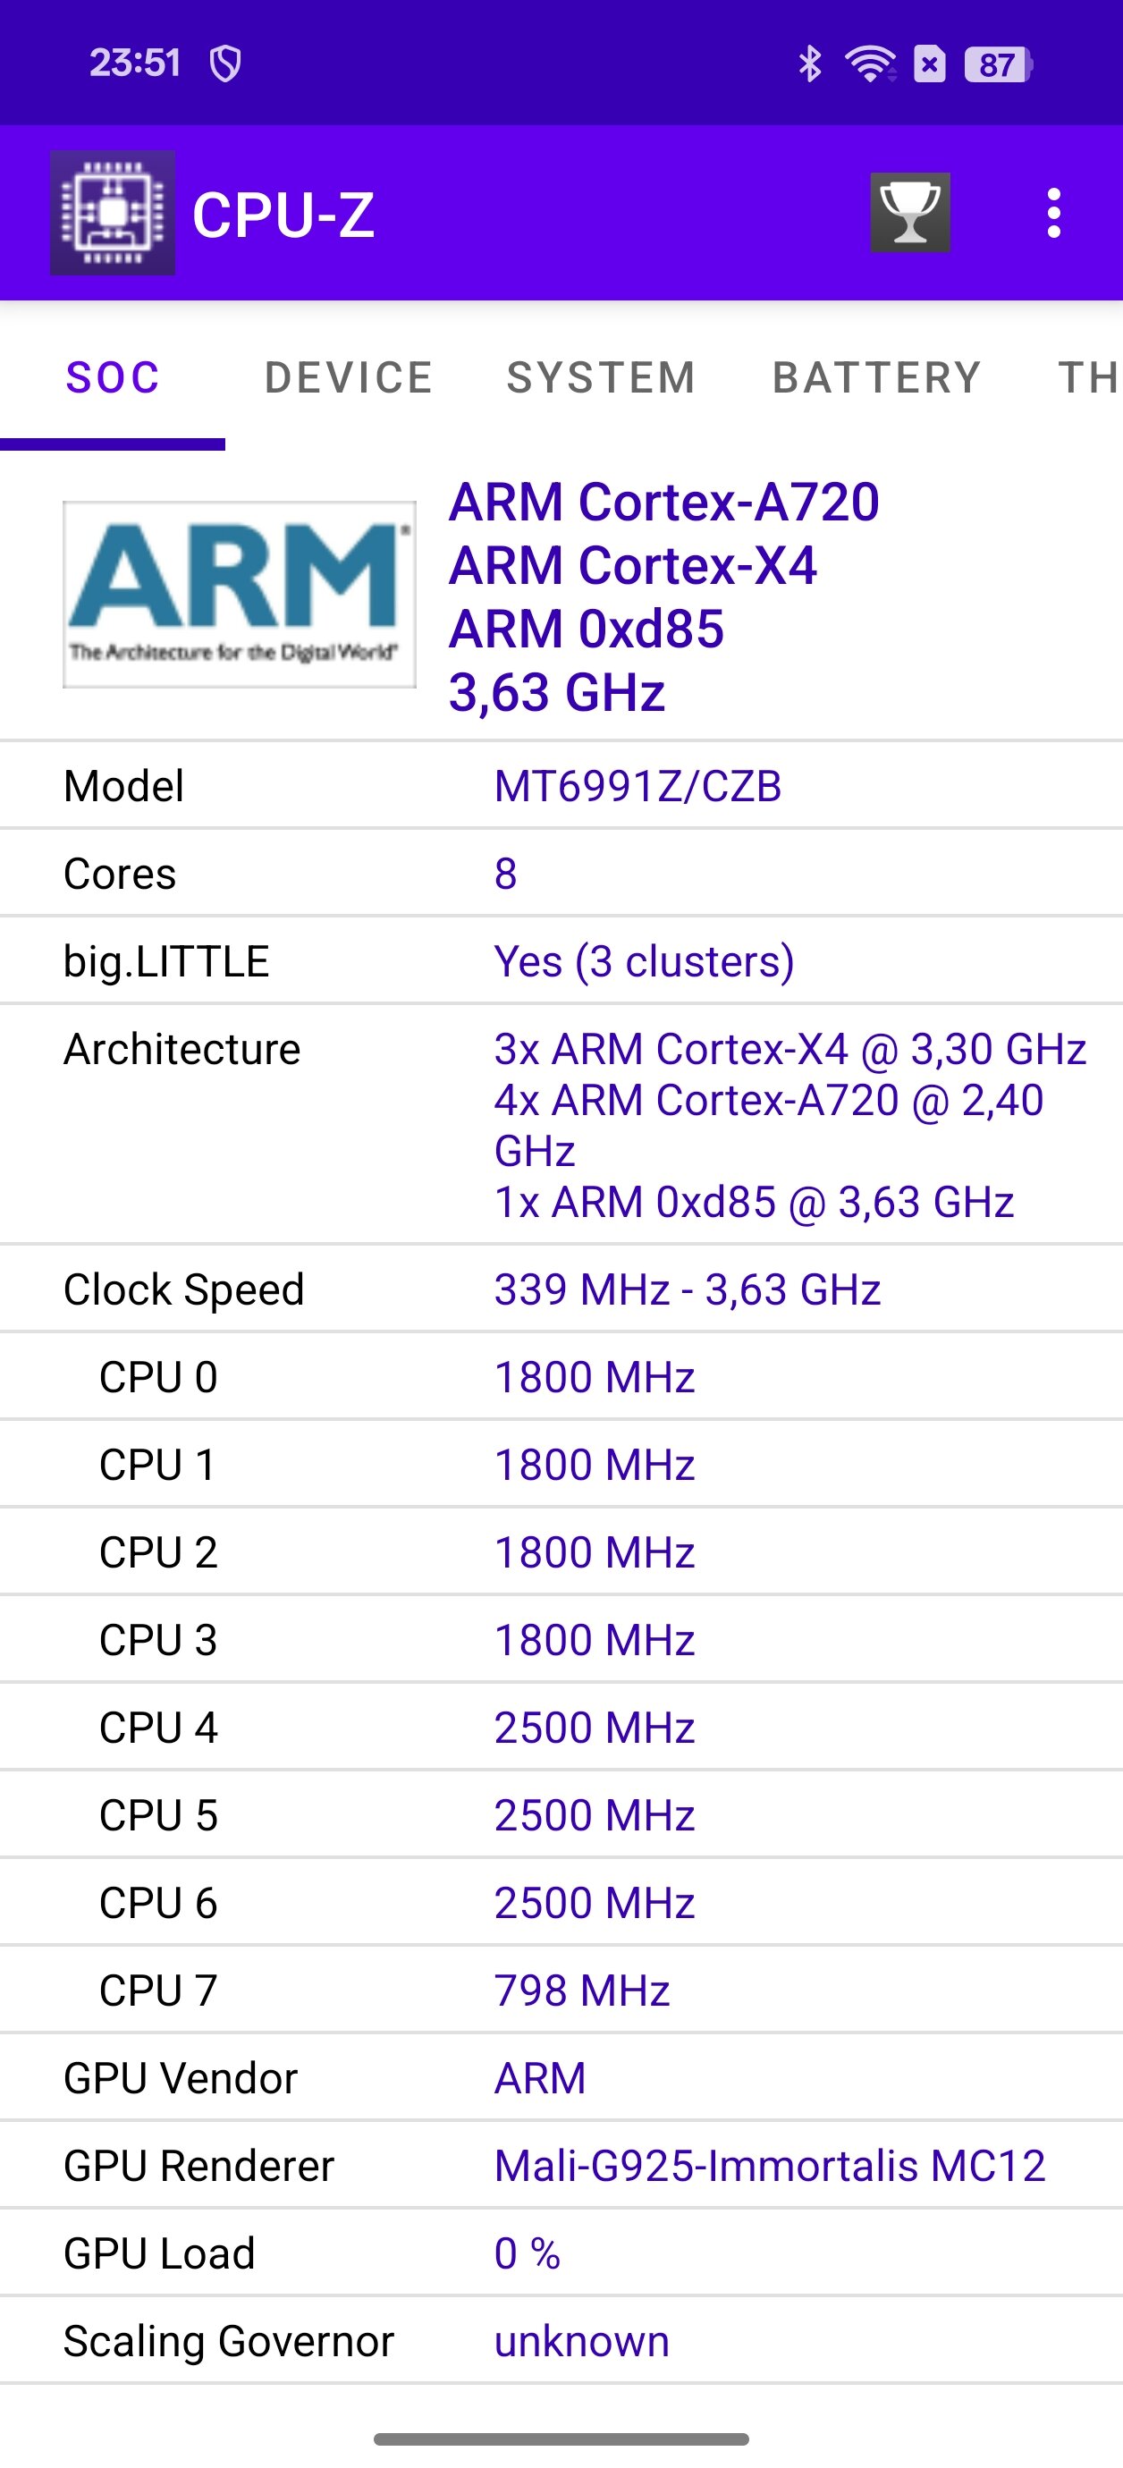
Task: Tap the Model MT6991Z/CZB row
Action: [561, 786]
